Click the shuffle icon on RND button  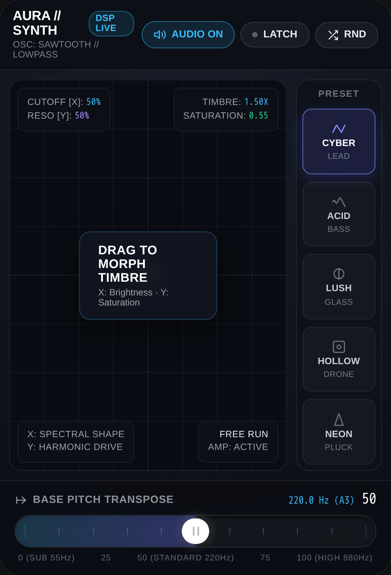tap(333, 35)
